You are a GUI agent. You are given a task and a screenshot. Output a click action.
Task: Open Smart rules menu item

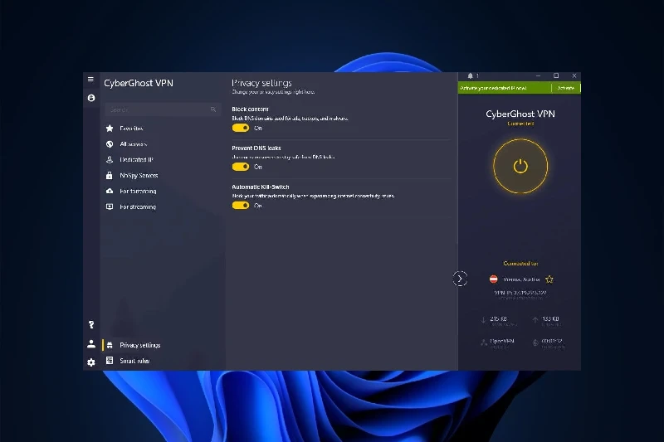point(161,361)
